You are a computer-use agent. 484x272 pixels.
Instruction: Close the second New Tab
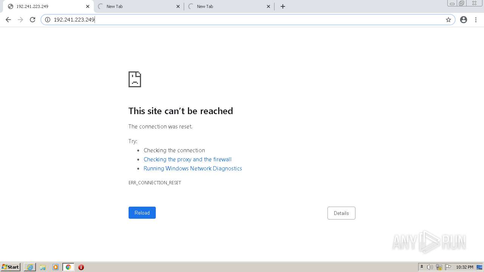click(178, 6)
